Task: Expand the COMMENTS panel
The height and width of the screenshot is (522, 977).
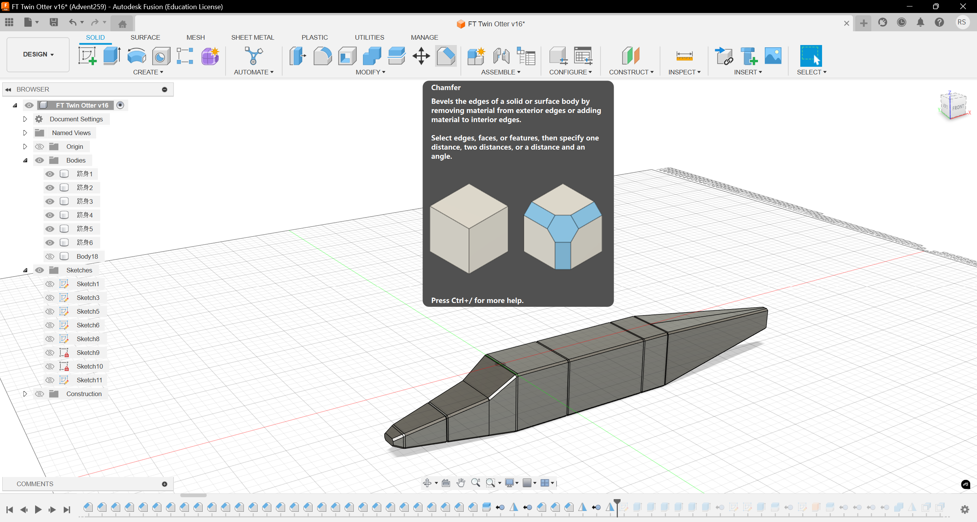Action: click(164, 484)
